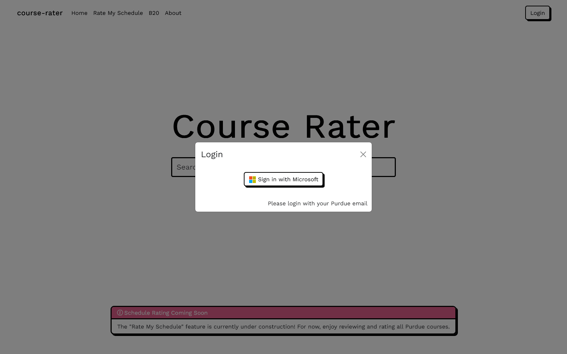Focus the course search input field

283,167
